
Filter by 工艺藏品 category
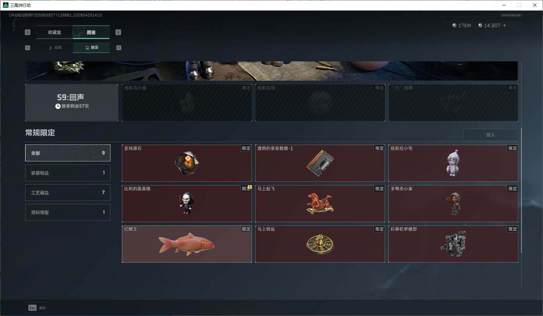[68, 193]
